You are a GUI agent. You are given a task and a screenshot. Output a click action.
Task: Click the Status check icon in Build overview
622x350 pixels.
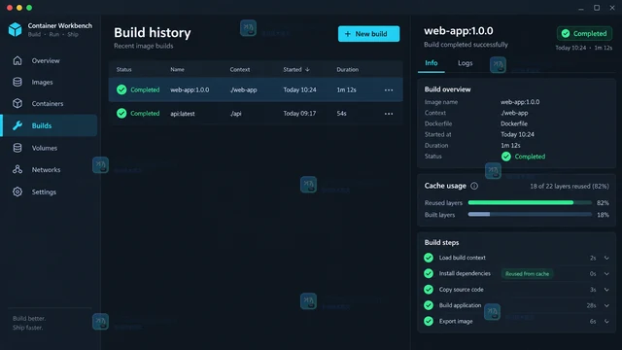tap(506, 157)
